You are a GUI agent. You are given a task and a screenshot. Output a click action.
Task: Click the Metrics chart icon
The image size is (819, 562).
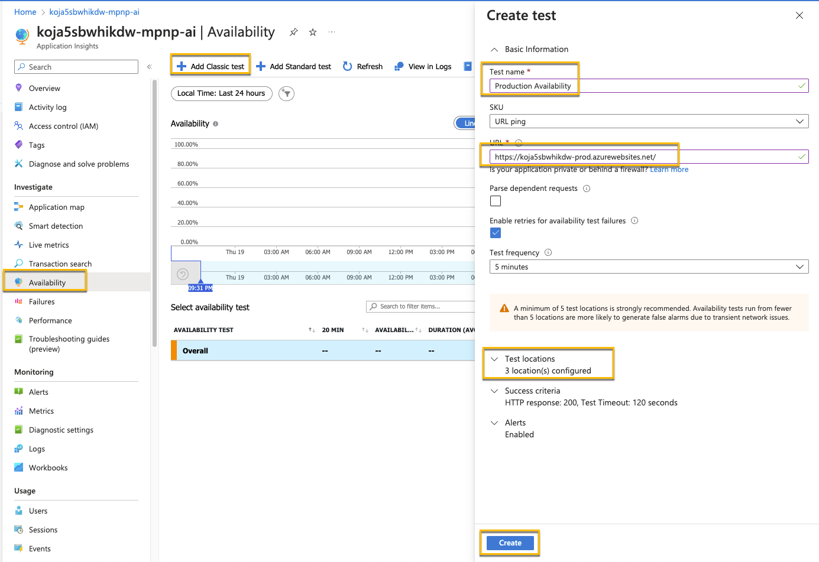point(19,411)
